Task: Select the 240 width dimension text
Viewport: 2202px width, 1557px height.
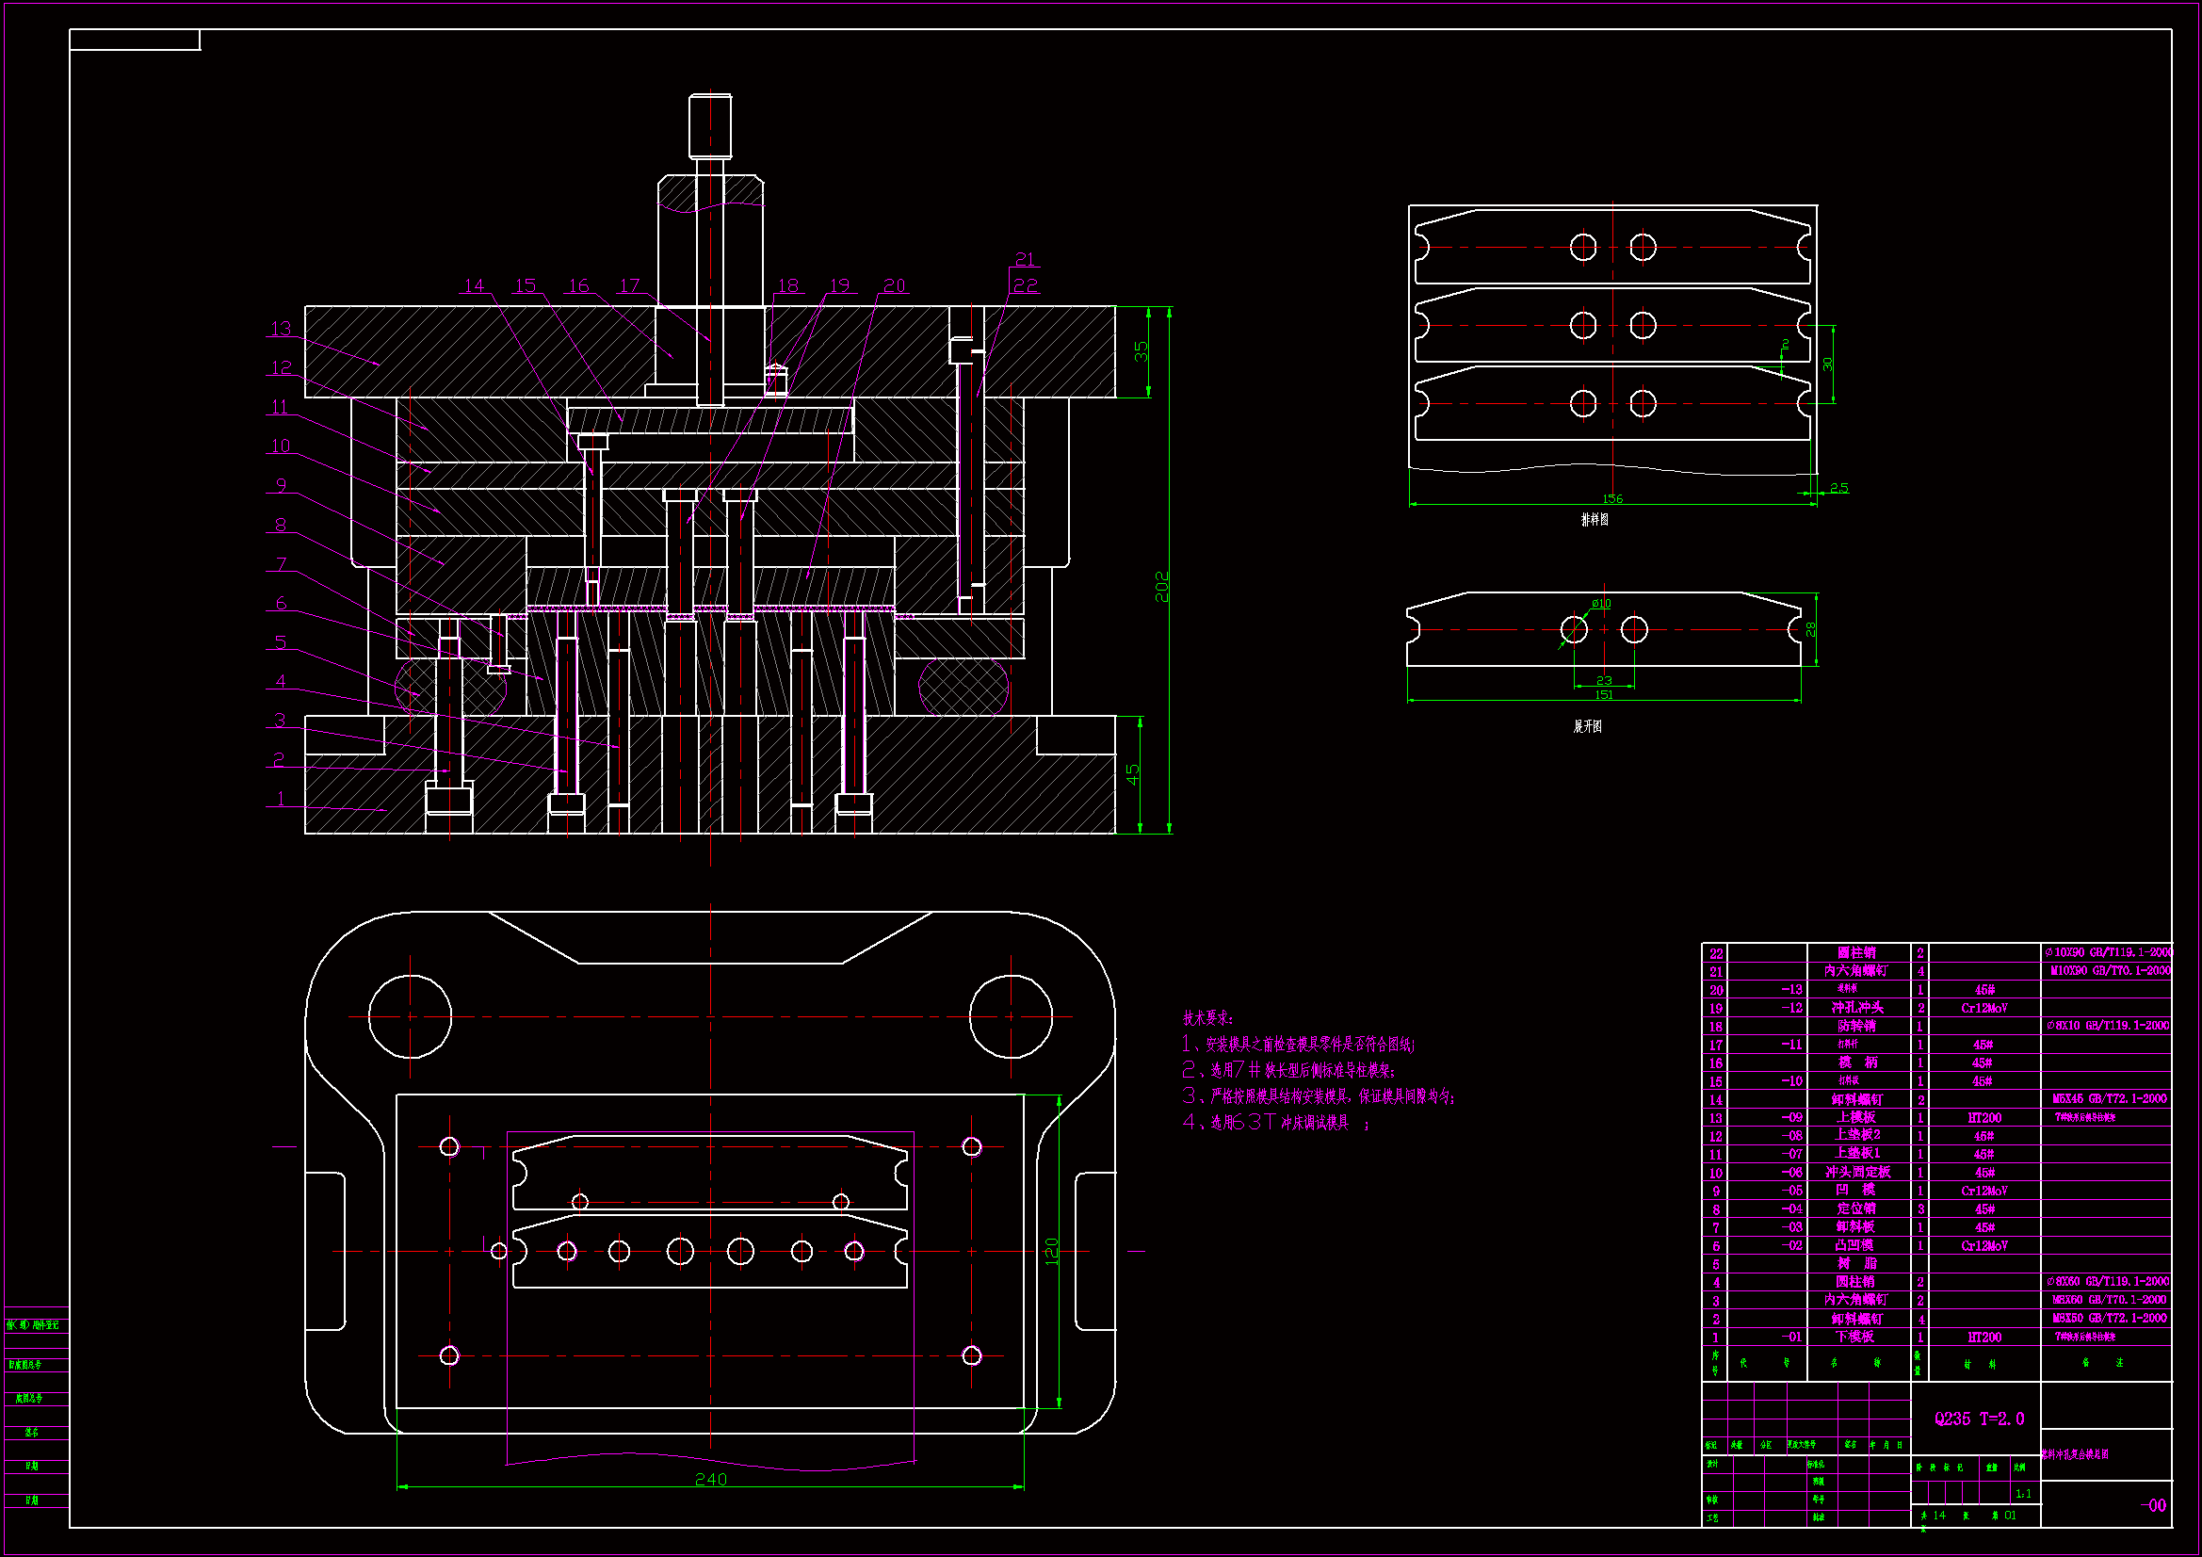Action: (x=711, y=1480)
